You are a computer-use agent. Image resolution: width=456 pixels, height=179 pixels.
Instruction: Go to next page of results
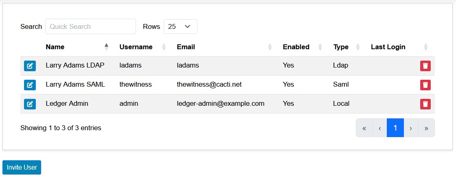(411, 128)
